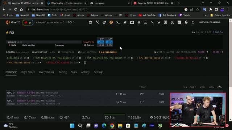Click the weather widget 16°C Nublado
Image resolution: width=232 pixels, height=130 pixels.
tap(11, 126)
